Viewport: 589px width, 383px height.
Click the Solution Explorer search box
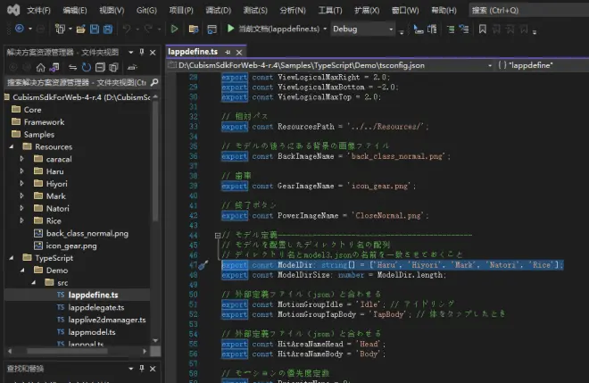point(82,82)
